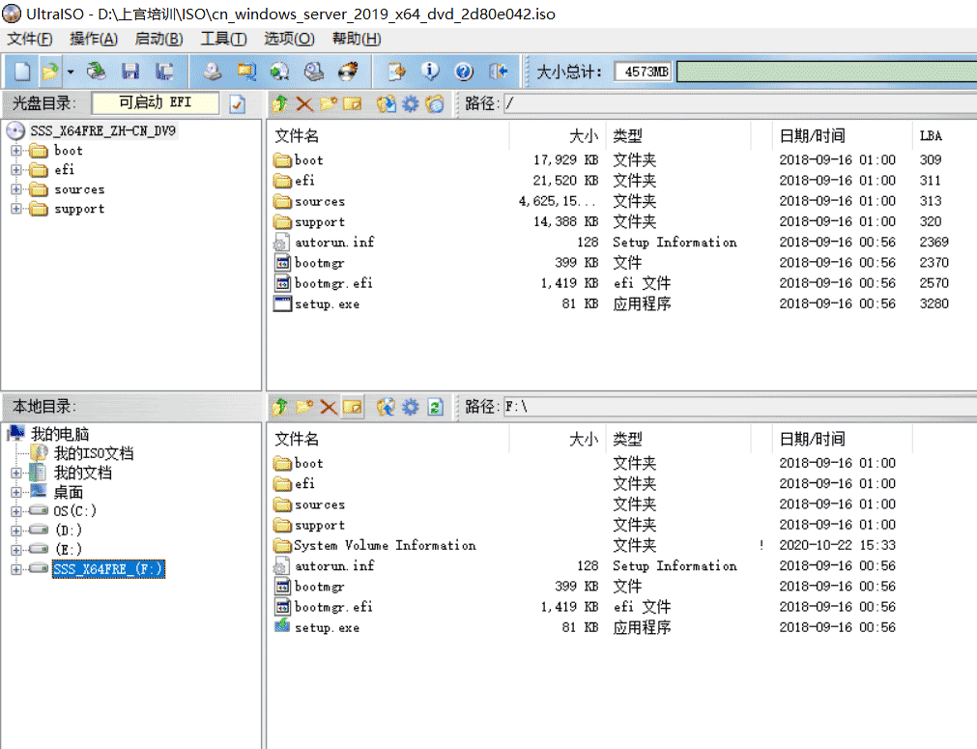This screenshot has width=977, height=749.
Task: Click the Help question mark icon
Action: tap(464, 72)
